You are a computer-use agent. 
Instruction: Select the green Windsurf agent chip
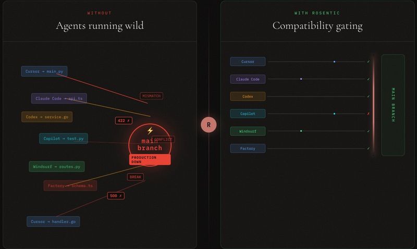click(248, 131)
